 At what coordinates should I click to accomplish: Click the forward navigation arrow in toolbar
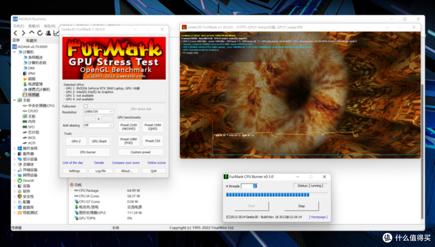click(23, 33)
